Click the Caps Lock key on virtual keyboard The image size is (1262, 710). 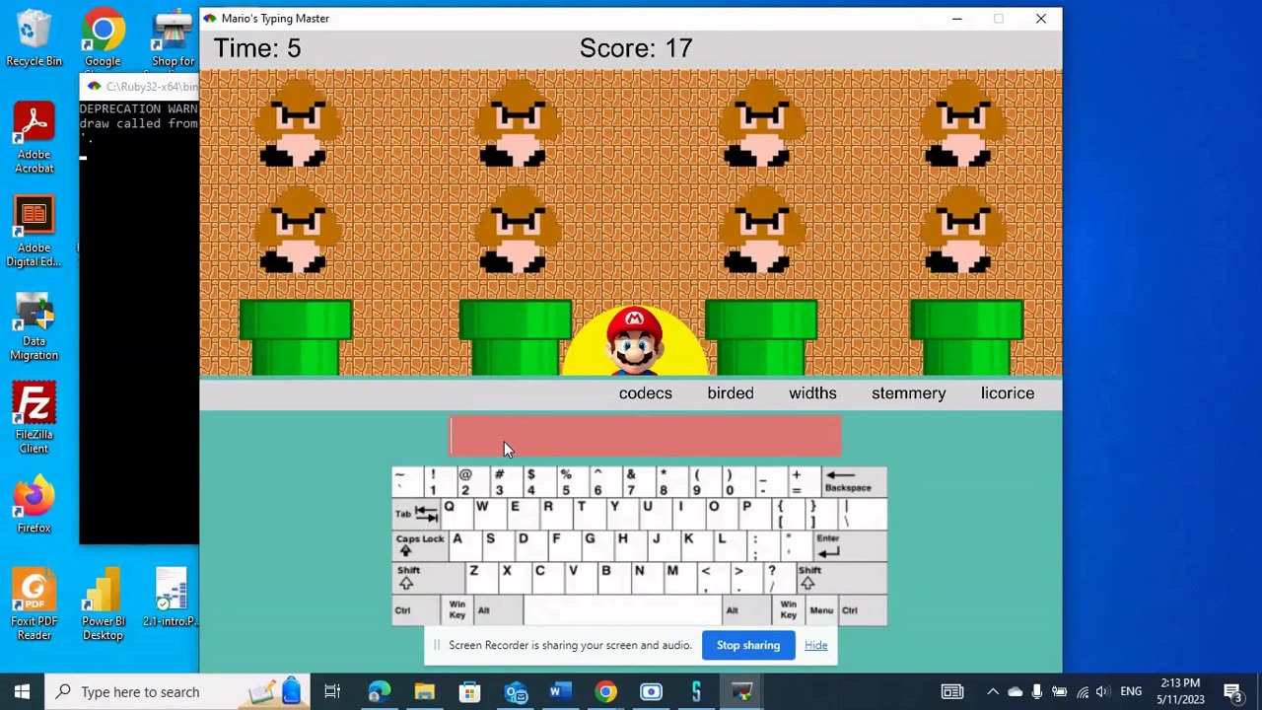[418, 545]
